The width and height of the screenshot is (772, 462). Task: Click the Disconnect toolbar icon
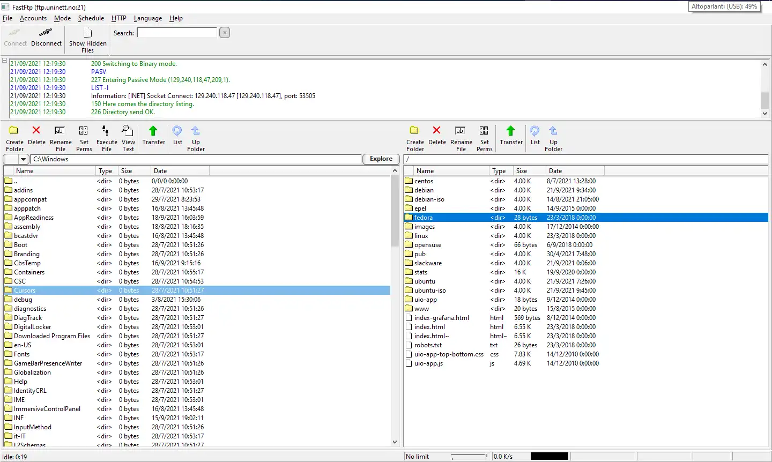point(46,34)
